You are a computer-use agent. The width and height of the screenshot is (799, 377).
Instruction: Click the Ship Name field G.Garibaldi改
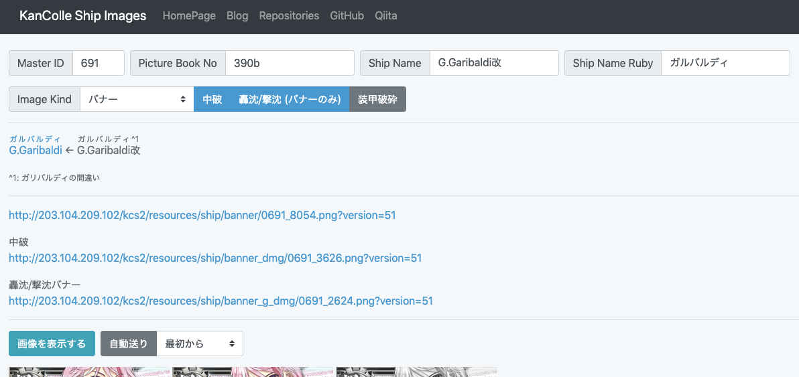click(494, 63)
